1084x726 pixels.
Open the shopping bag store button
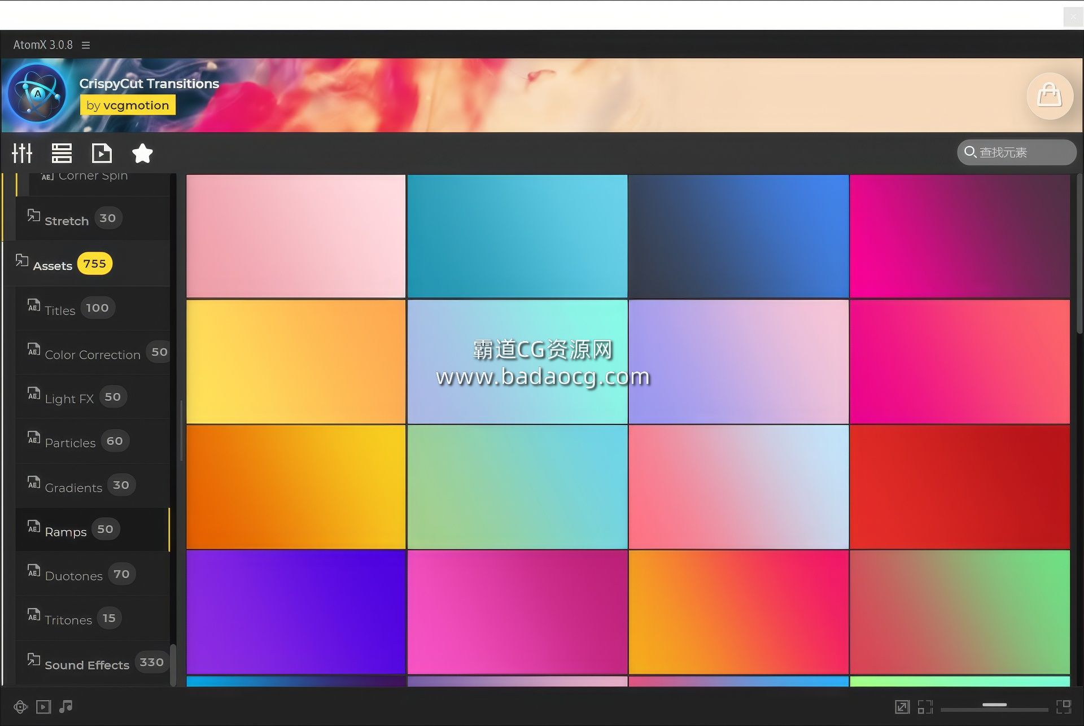1050,95
